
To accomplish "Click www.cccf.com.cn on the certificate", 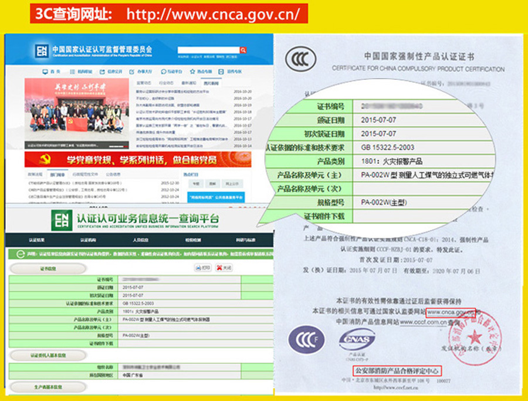I will (423, 322).
